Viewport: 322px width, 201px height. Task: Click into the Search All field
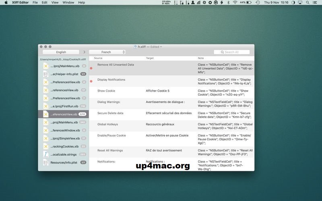click(x=232, y=52)
